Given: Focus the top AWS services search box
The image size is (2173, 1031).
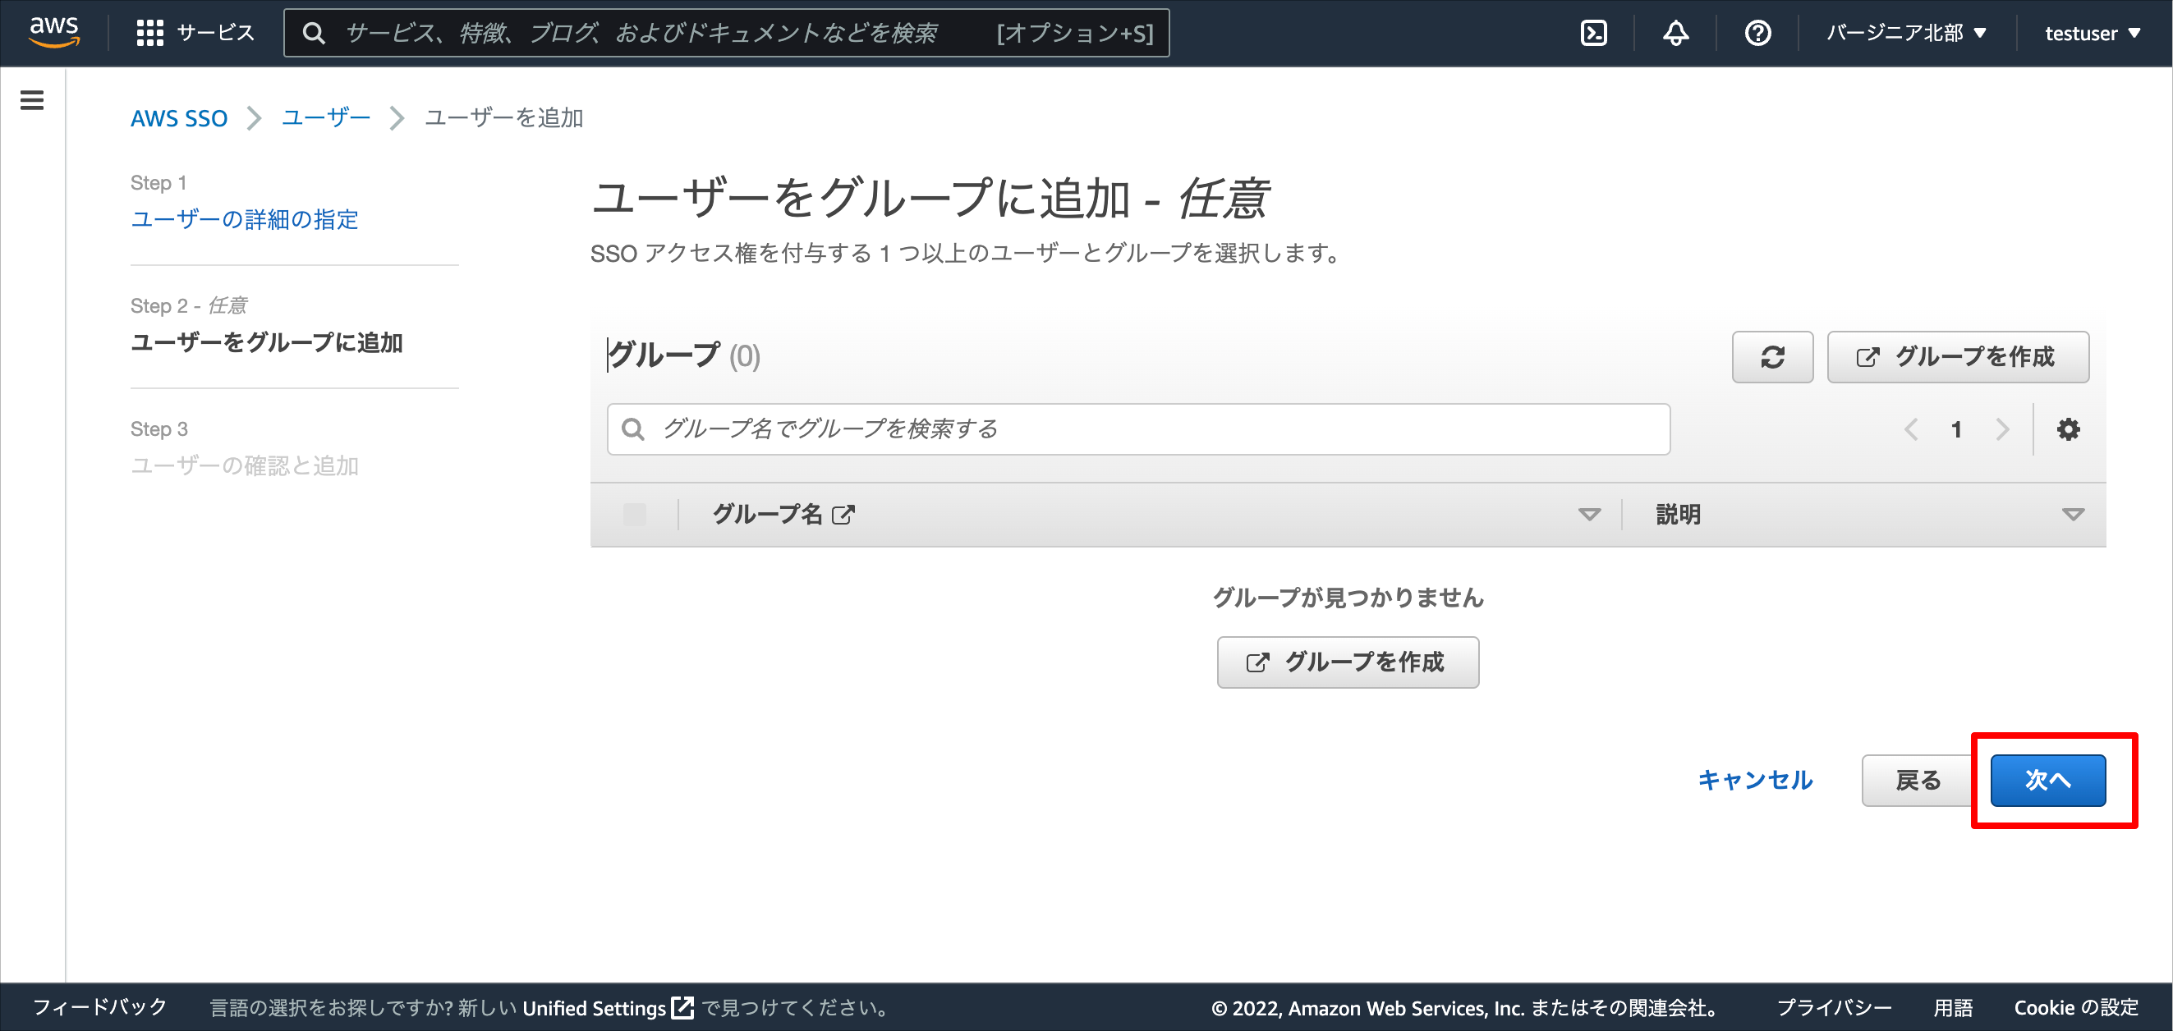Looking at the screenshot, I should pyautogui.click(x=726, y=33).
